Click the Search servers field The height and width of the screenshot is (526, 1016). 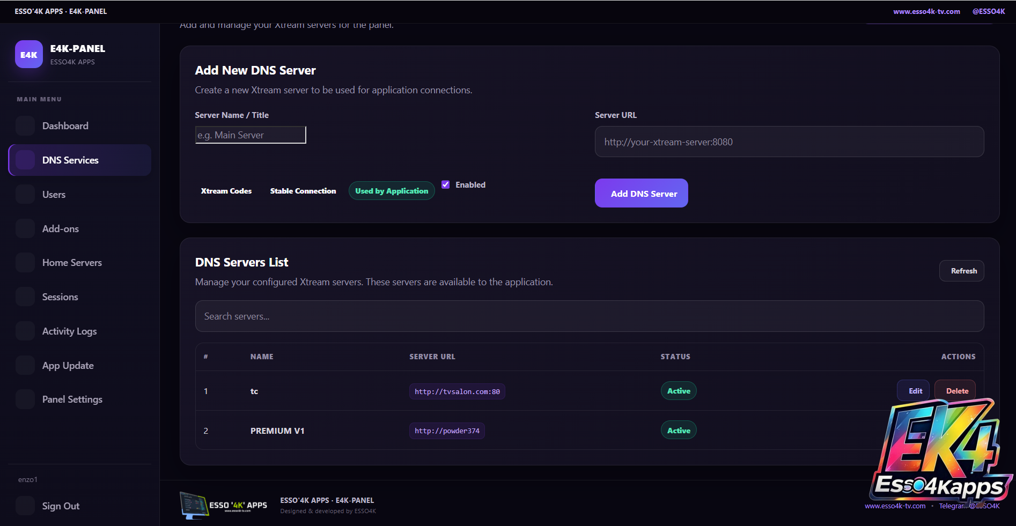[590, 316]
